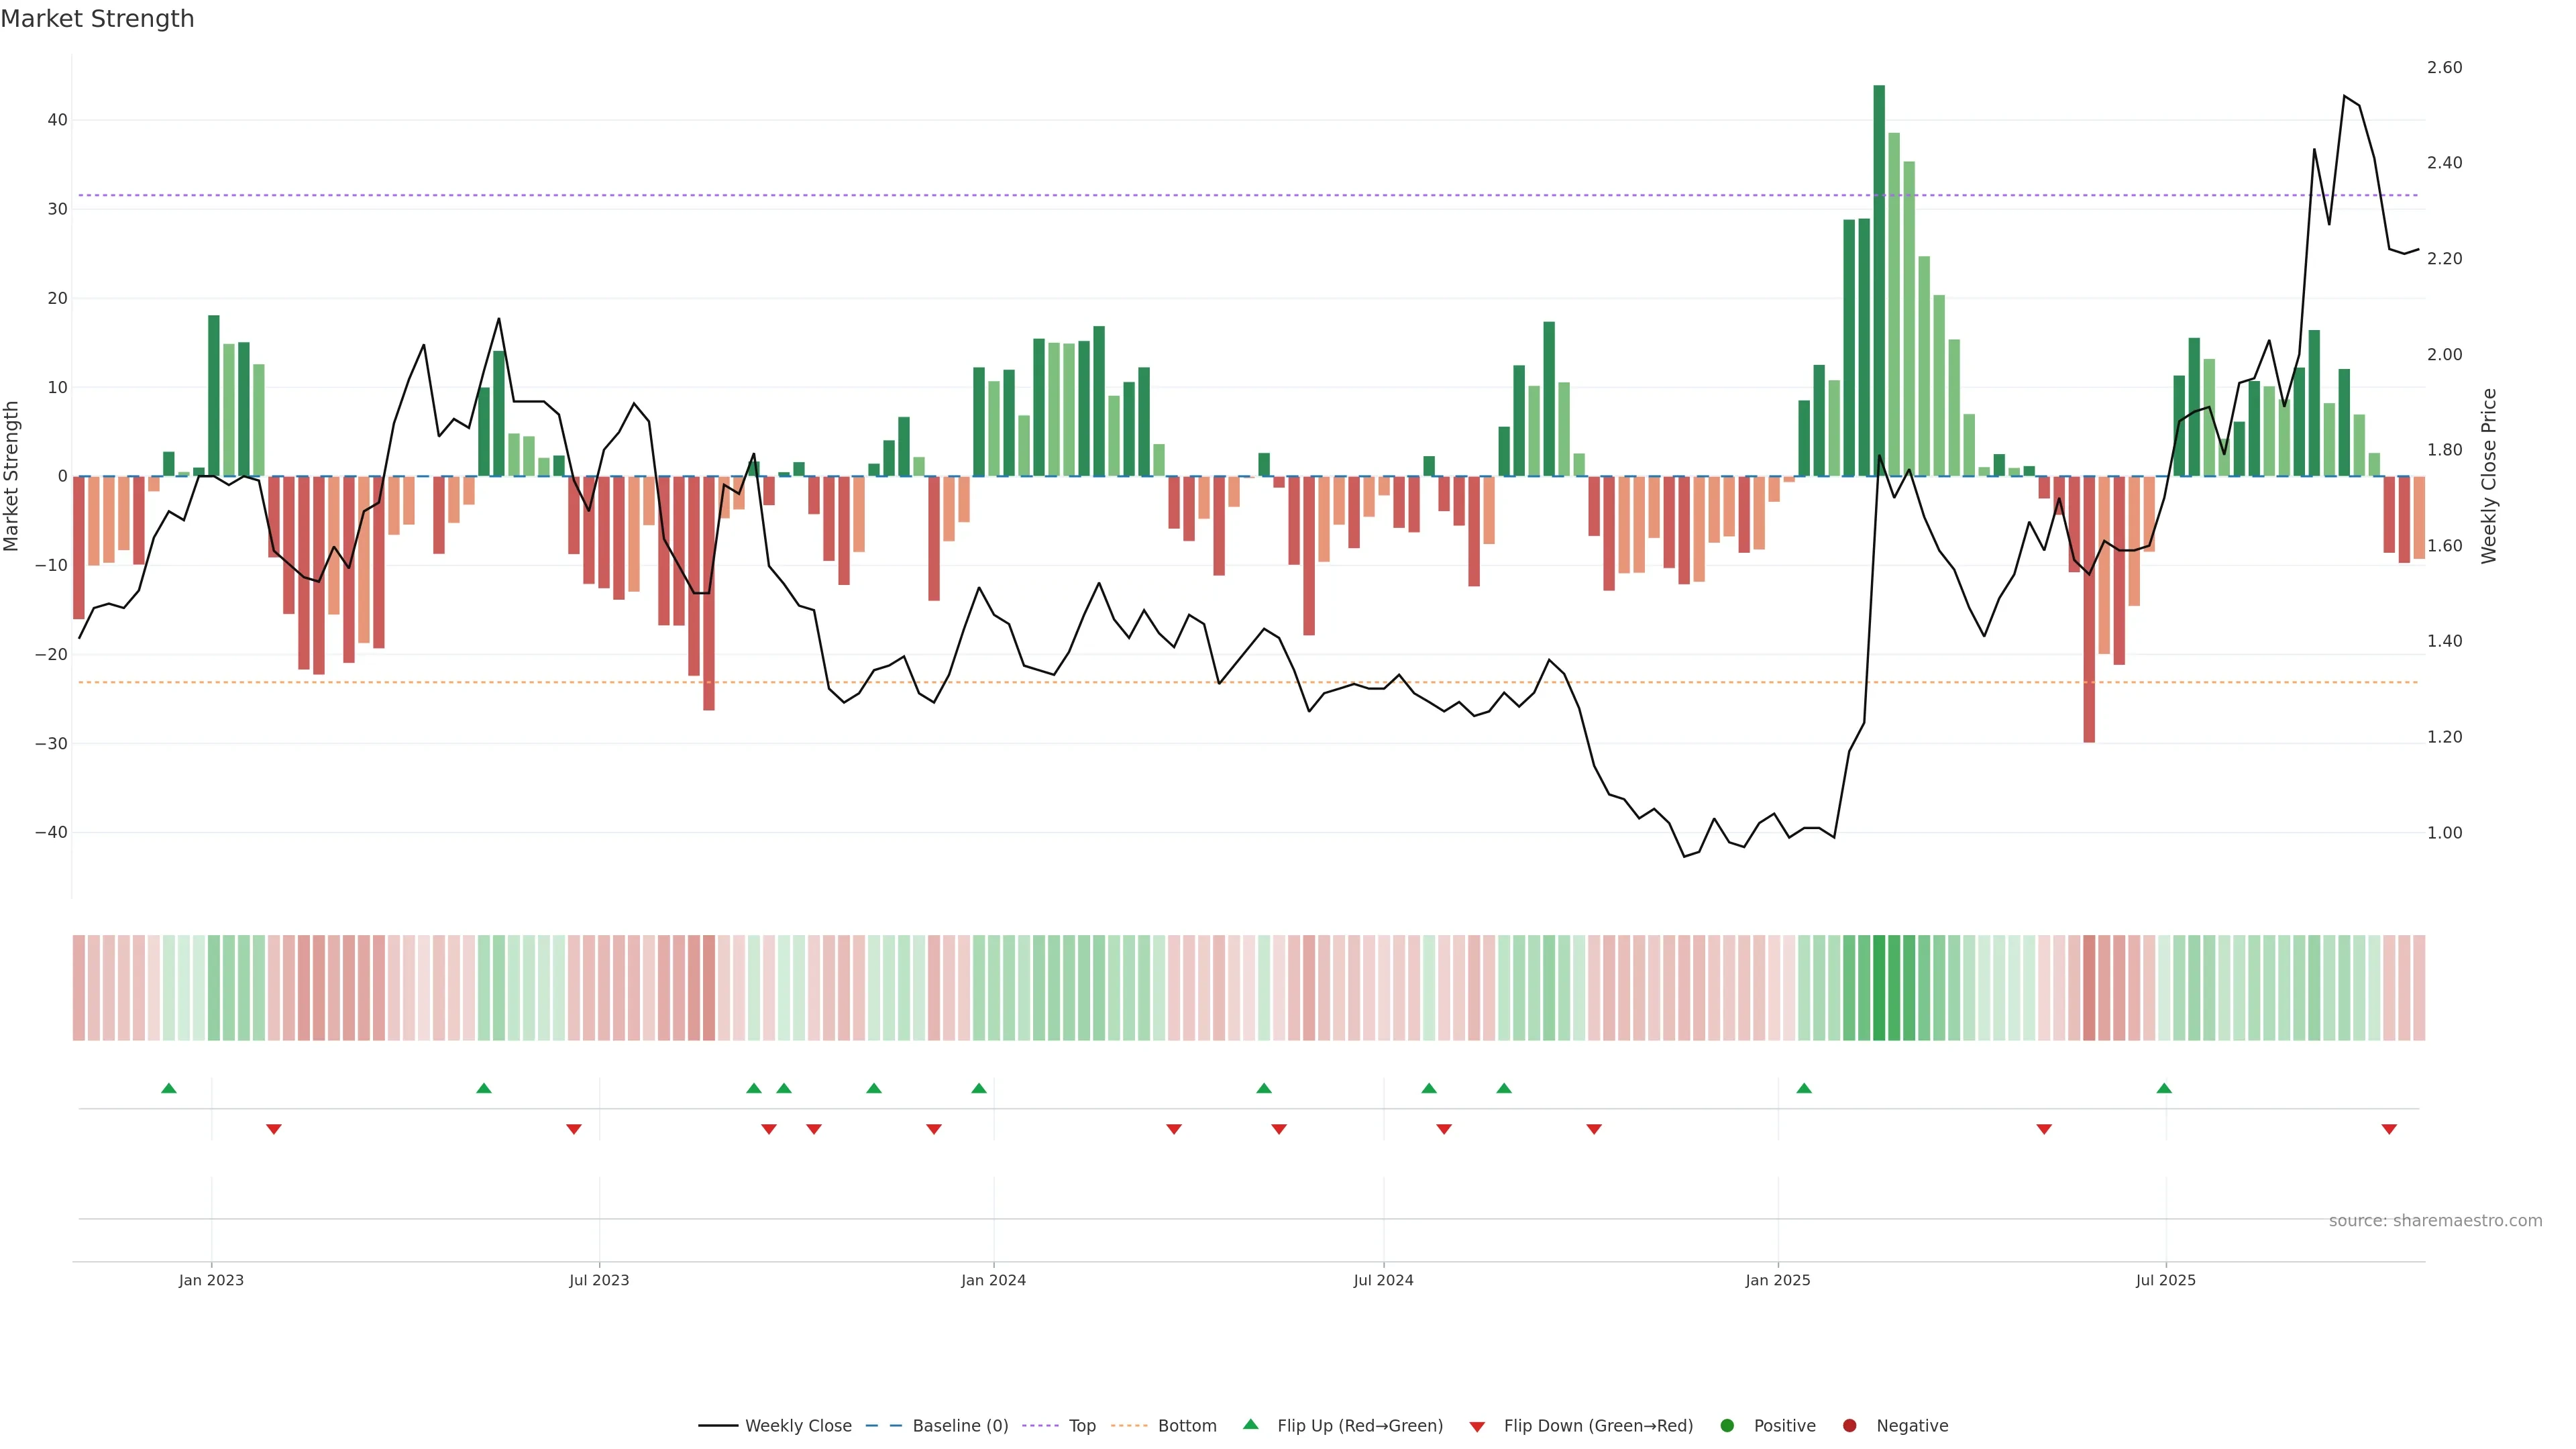Click the darkest green heatmap strip cell

[x=1879, y=988]
